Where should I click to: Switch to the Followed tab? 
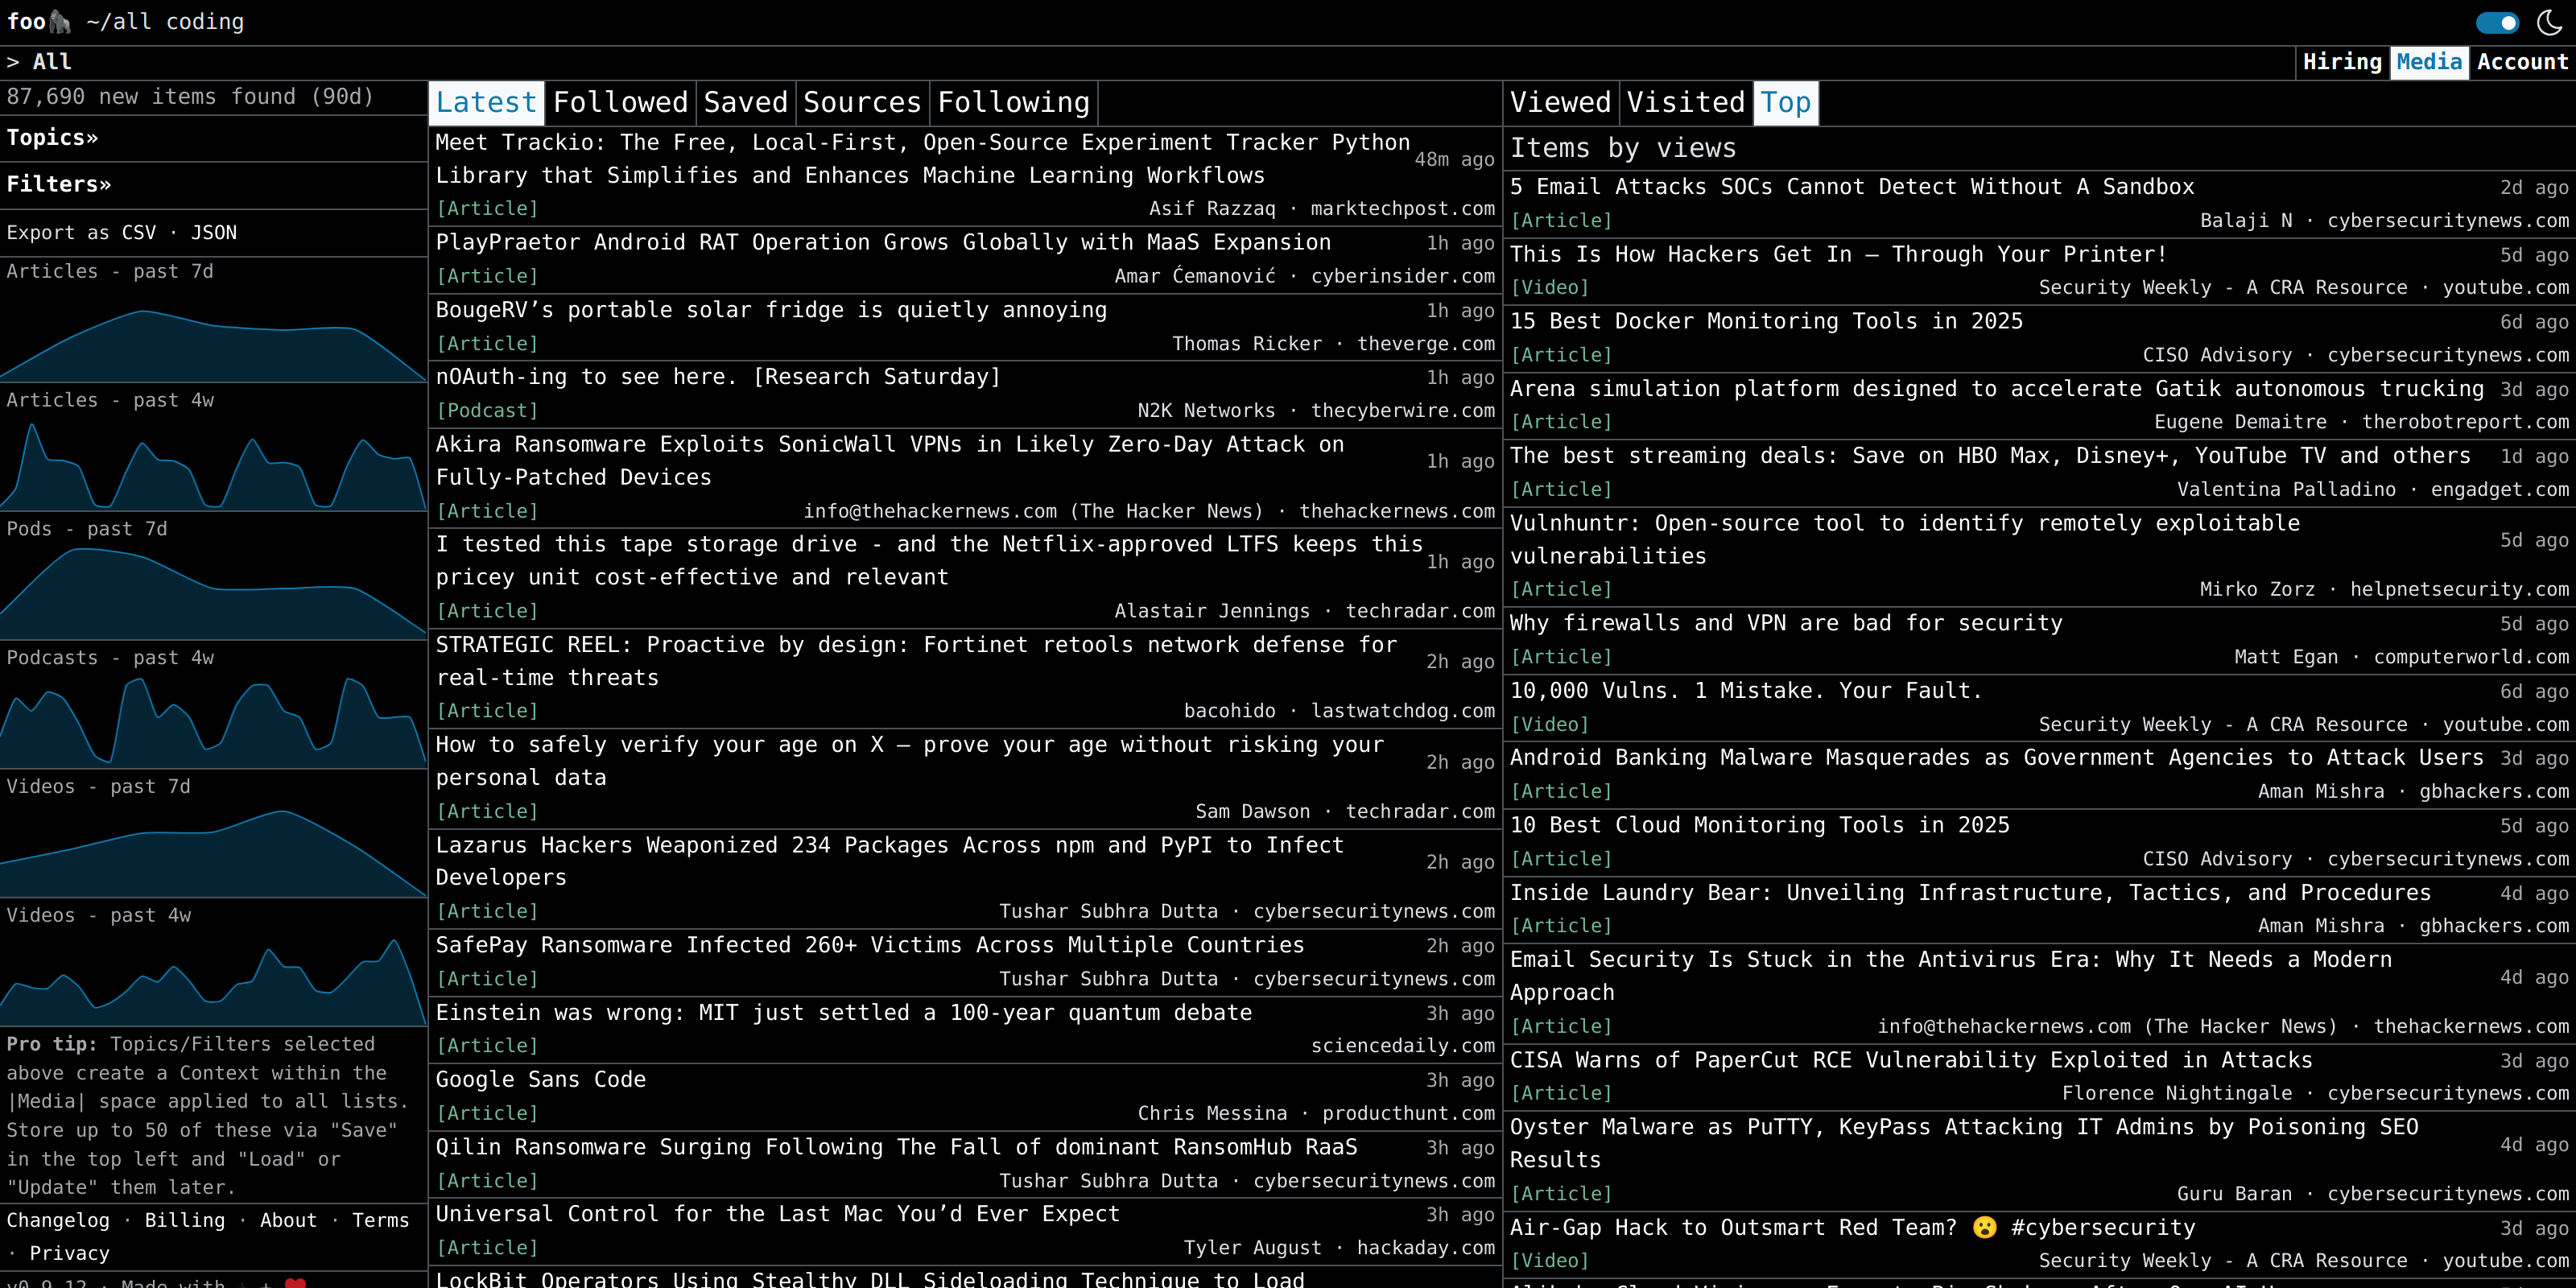click(620, 102)
